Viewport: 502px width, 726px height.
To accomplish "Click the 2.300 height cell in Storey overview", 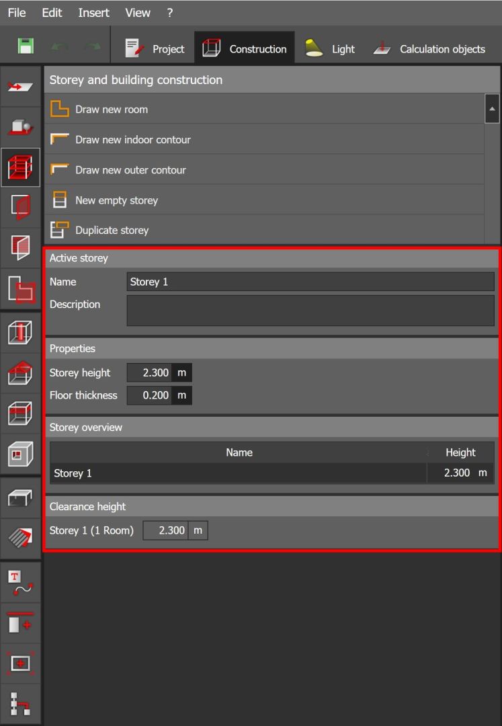I will tap(460, 473).
